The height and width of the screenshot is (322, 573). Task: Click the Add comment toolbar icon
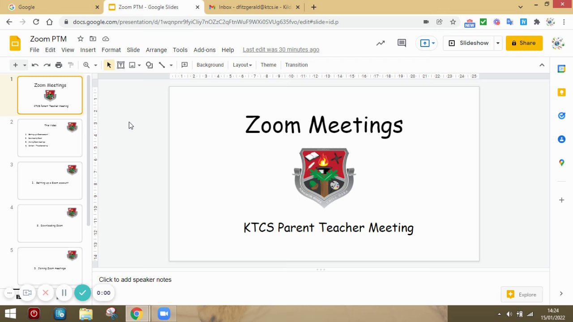(184, 65)
